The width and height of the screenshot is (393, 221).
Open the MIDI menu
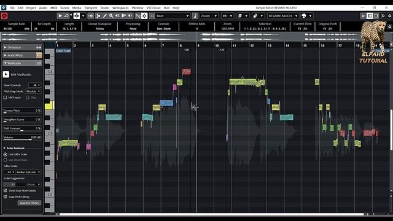tap(53, 8)
